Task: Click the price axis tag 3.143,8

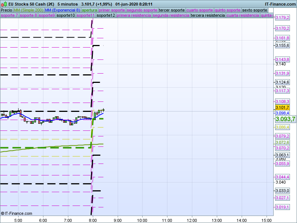Action: pos(282,59)
